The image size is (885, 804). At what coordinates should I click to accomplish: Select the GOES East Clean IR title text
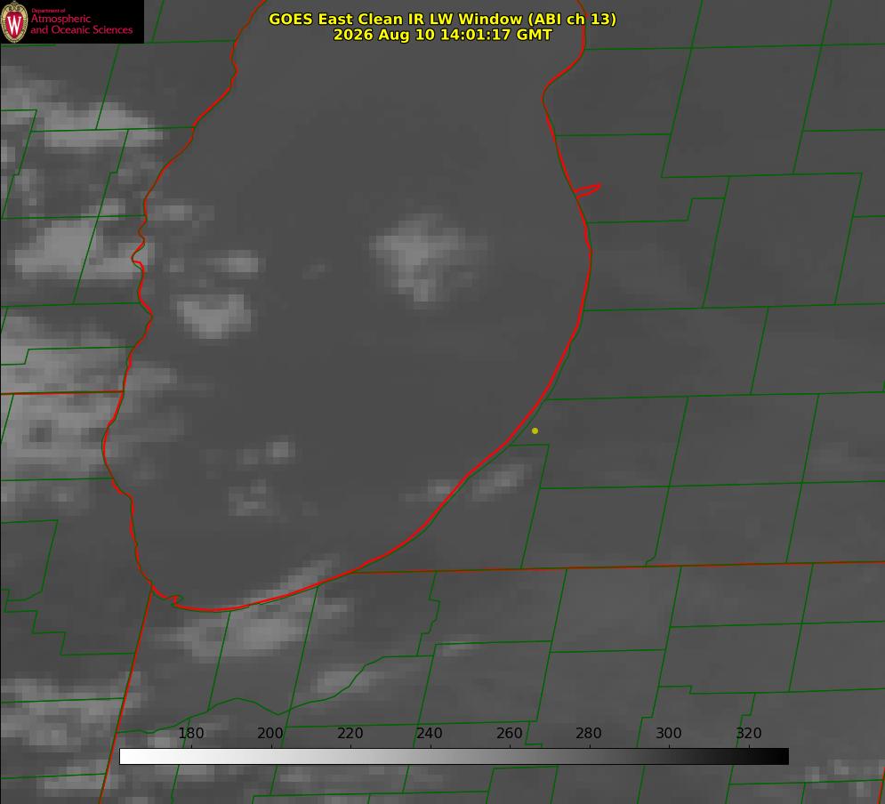click(442, 19)
